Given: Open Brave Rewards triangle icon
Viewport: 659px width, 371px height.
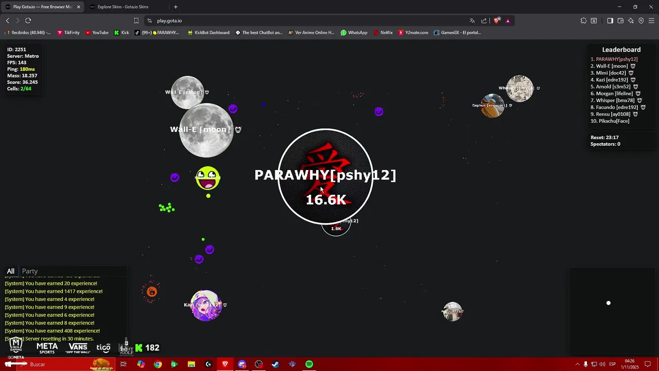Looking at the screenshot, I should 508,21.
